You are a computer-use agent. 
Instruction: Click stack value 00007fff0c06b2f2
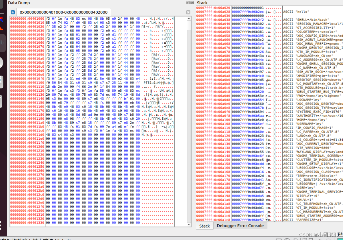pyautogui.click(x=248, y=20)
